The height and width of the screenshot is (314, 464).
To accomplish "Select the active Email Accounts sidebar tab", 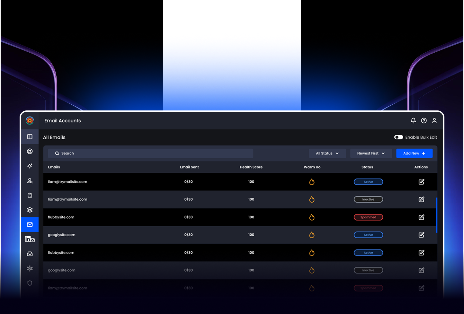I will tap(30, 225).
